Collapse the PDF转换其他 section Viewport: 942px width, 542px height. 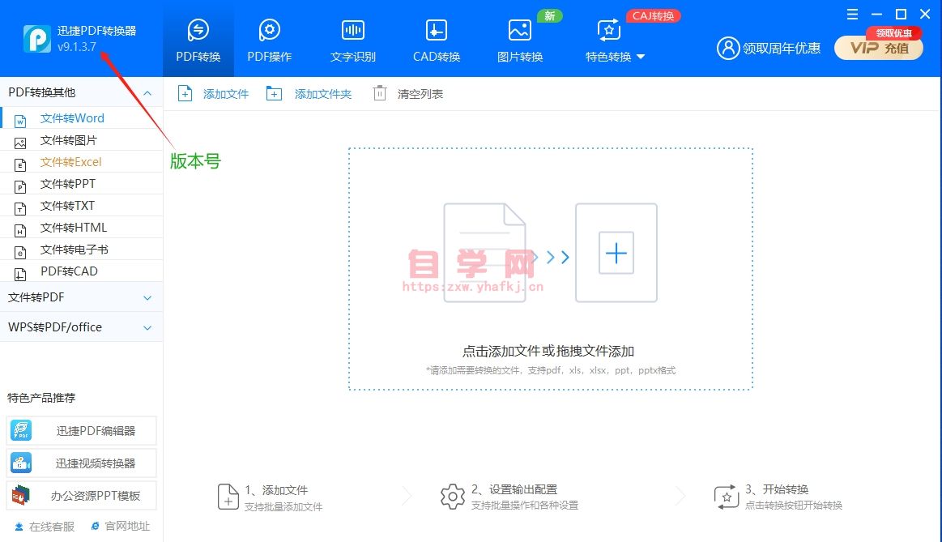[147, 93]
